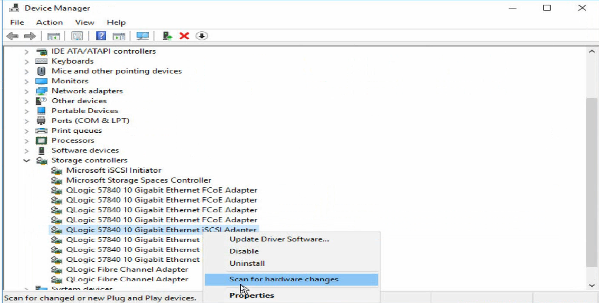Close the Device Manager window

pyautogui.click(x=582, y=8)
